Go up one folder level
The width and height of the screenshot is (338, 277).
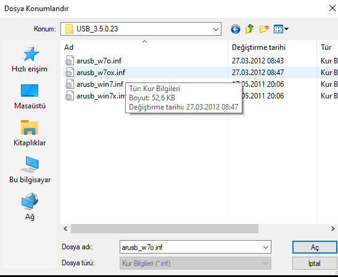coord(250,29)
